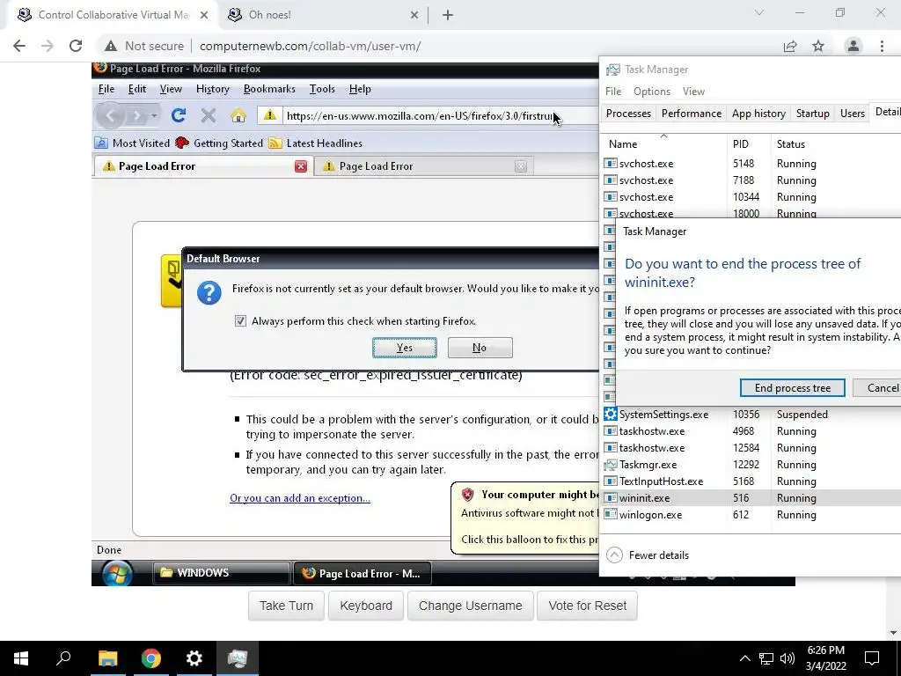Open Windows taskbar search
The height and width of the screenshot is (676, 901).
tap(63, 658)
